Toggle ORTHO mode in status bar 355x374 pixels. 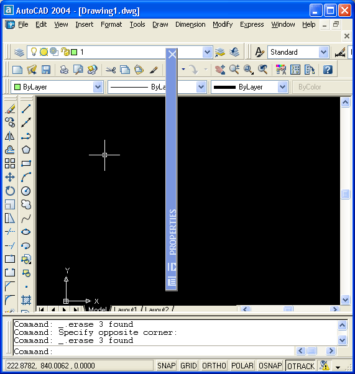pos(214,366)
